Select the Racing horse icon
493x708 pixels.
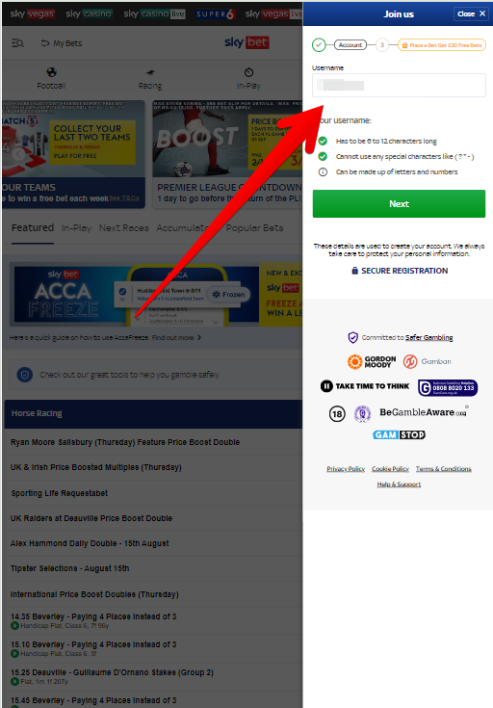pos(150,72)
